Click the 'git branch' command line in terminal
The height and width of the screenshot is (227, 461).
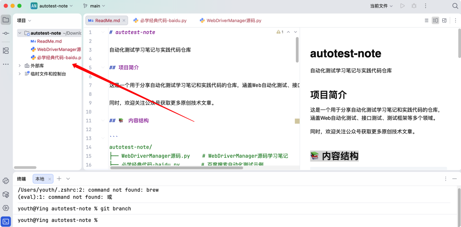coord(74,209)
